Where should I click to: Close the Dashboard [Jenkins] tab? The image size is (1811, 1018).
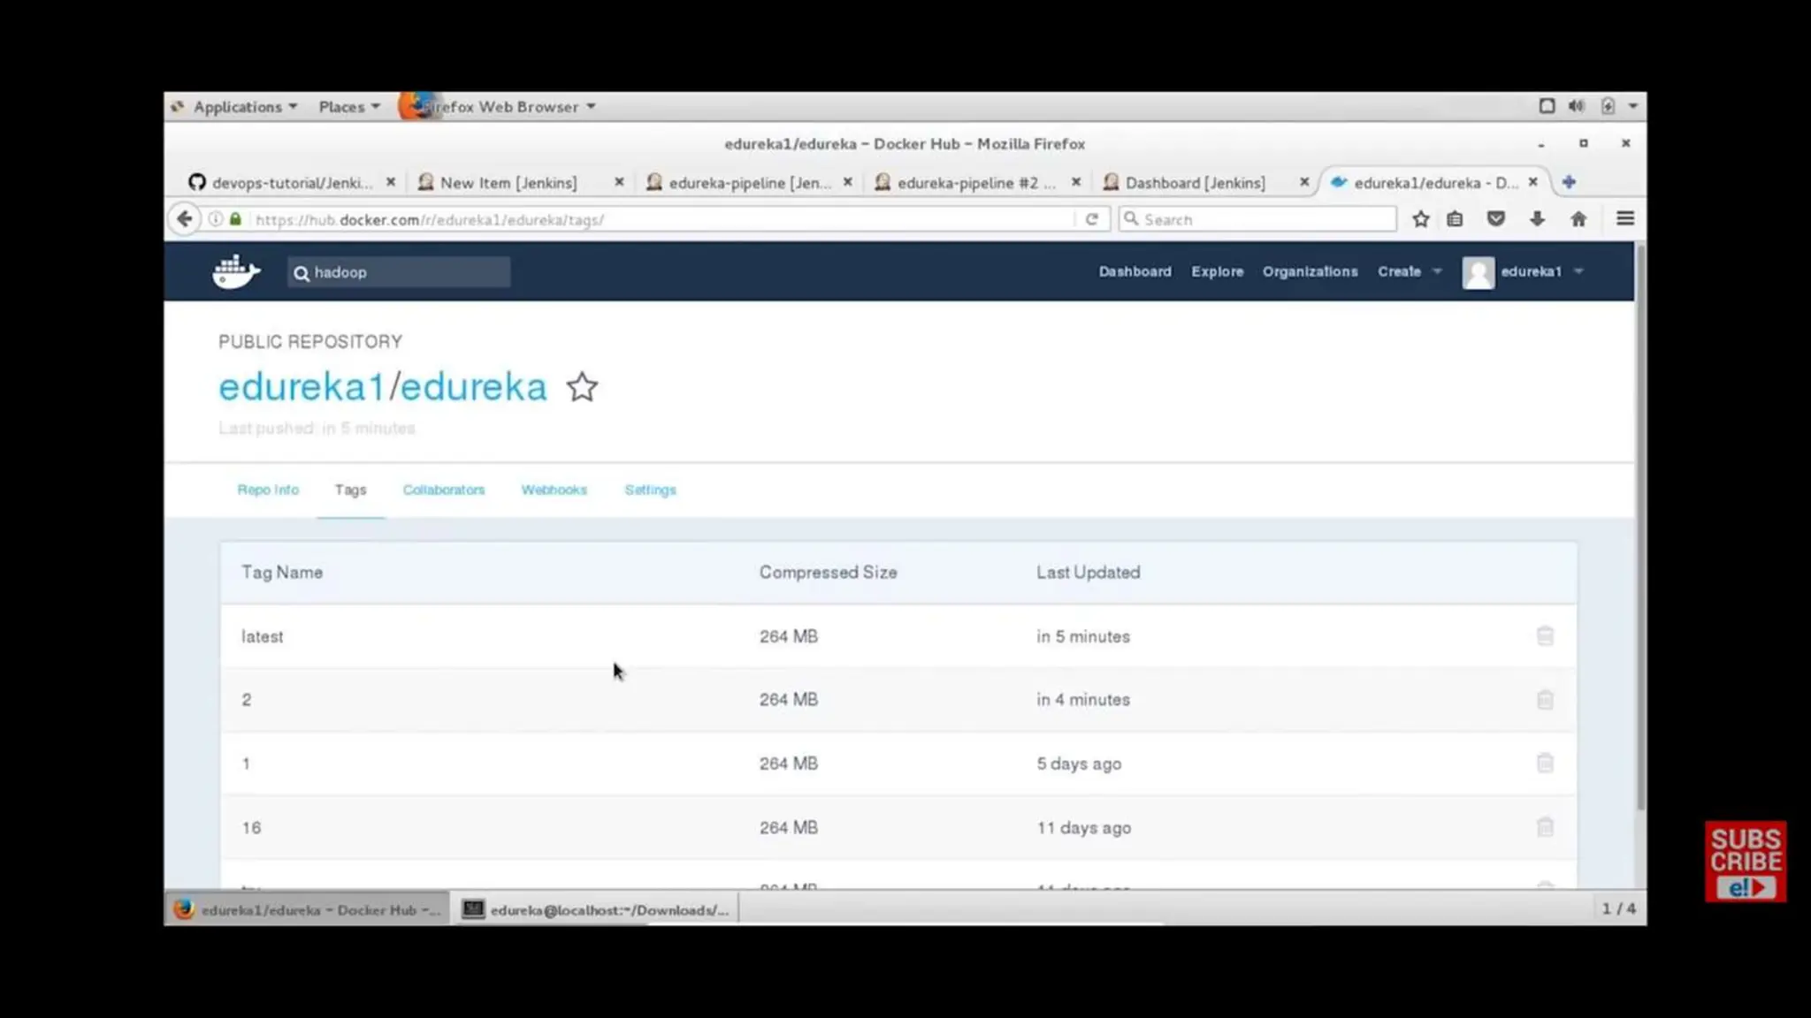point(1304,182)
